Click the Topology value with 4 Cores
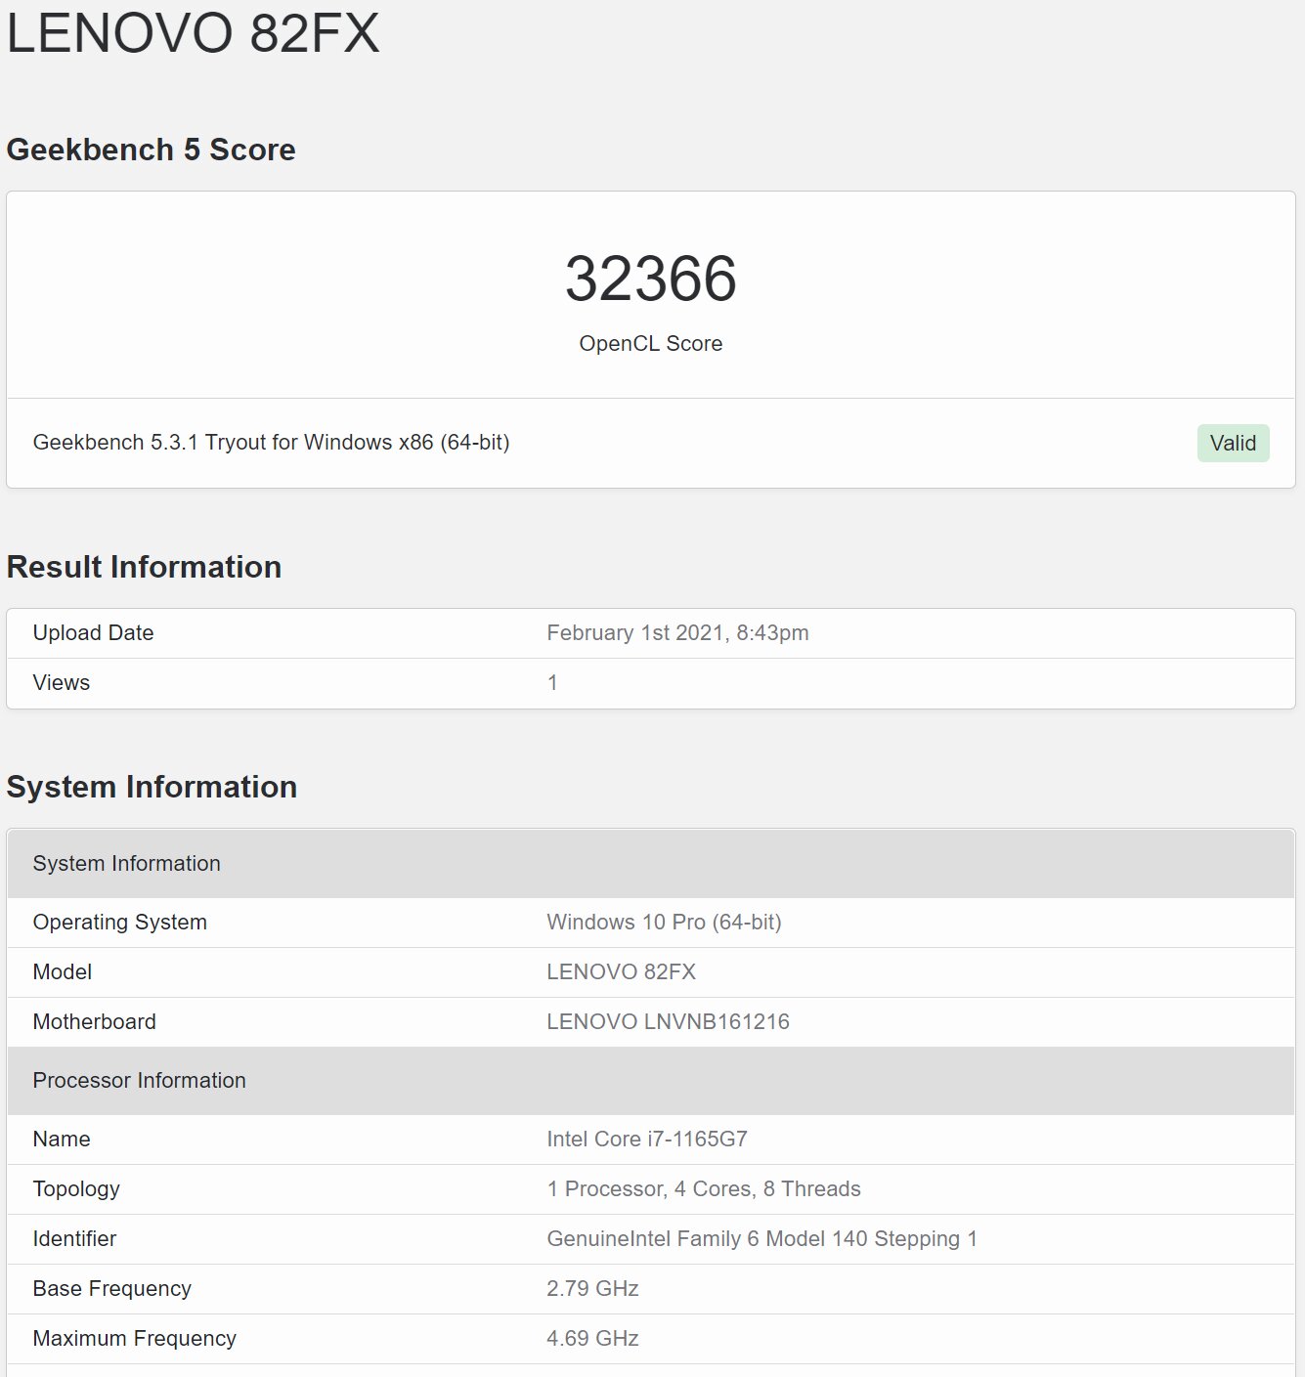1305x1377 pixels. point(703,1189)
